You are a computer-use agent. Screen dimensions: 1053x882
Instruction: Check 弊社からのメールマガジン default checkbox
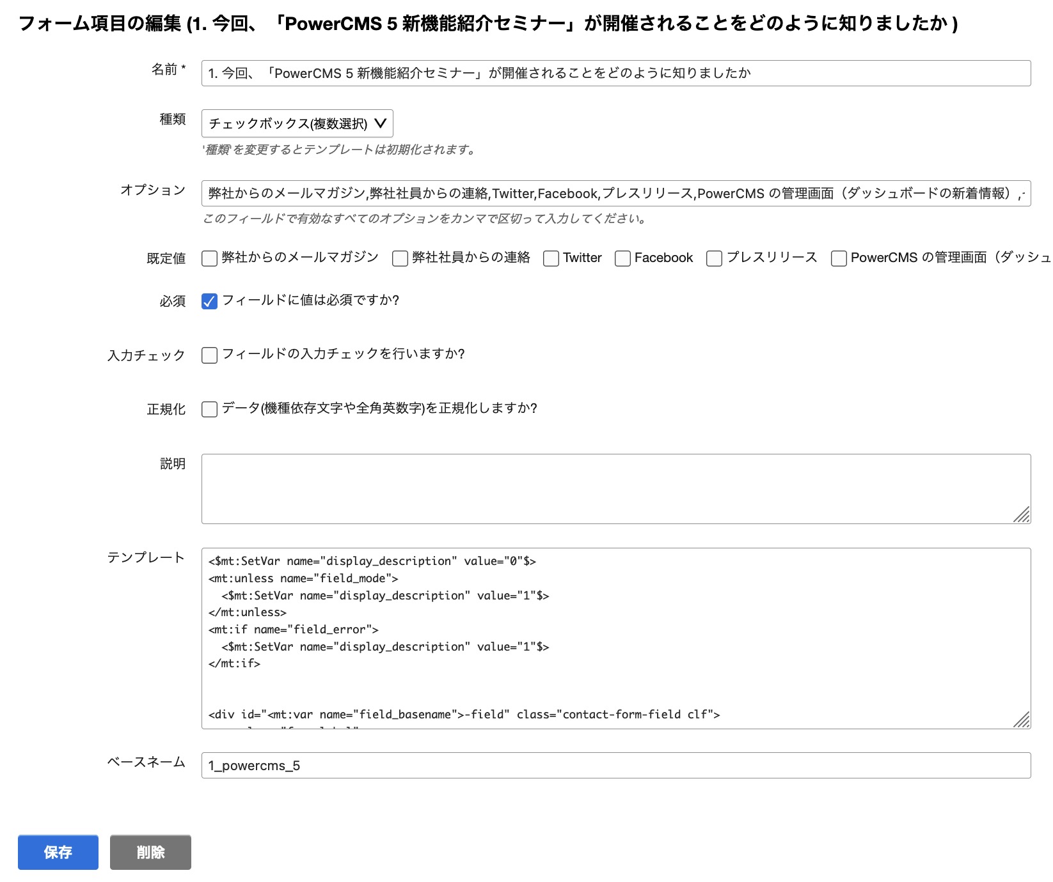point(209,258)
